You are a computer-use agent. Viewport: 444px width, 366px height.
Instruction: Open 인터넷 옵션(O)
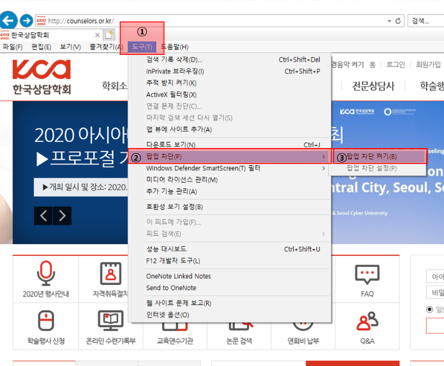[x=229, y=314]
